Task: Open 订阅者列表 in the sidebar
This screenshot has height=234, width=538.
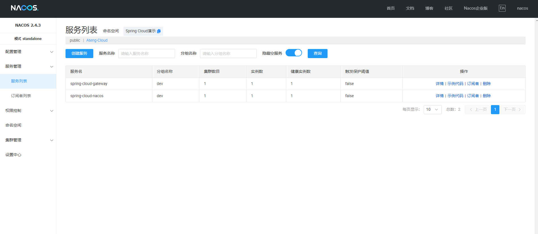Action: click(21, 96)
